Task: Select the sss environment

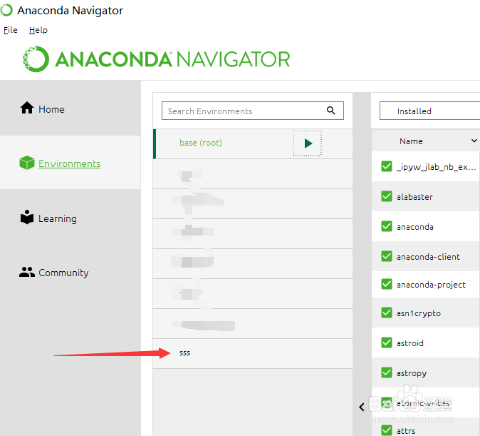Action: [253, 353]
